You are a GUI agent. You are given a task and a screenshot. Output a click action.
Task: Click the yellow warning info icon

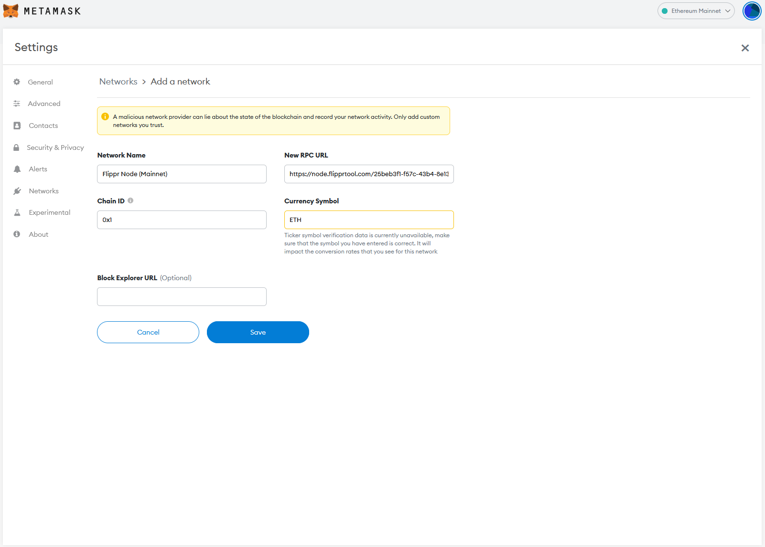pos(105,116)
